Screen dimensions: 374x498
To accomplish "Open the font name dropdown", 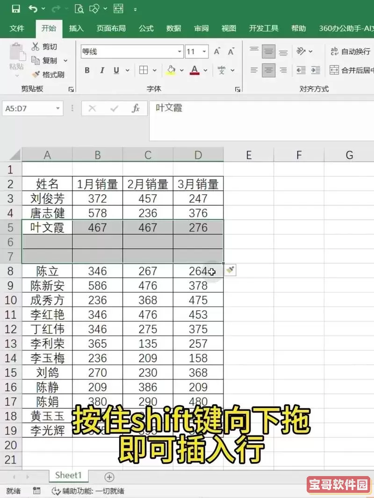I will pos(179,51).
